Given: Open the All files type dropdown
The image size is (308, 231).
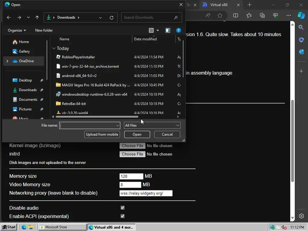Looking at the screenshot, I should pos(152,125).
